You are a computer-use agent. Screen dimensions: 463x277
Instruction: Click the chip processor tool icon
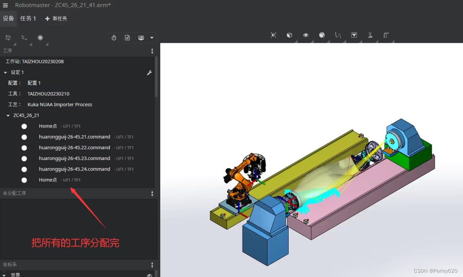(x=40, y=38)
